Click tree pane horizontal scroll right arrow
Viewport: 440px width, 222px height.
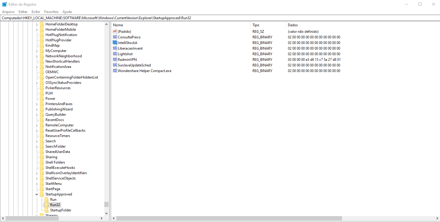[x=102, y=218]
